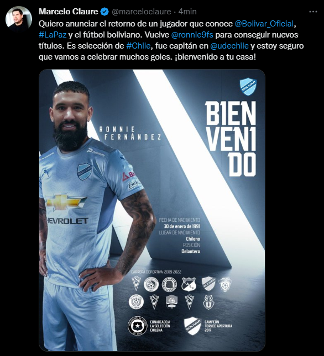Click the Deportivo Cali club crest
This screenshot has width=324, height=356.
coord(189,284)
